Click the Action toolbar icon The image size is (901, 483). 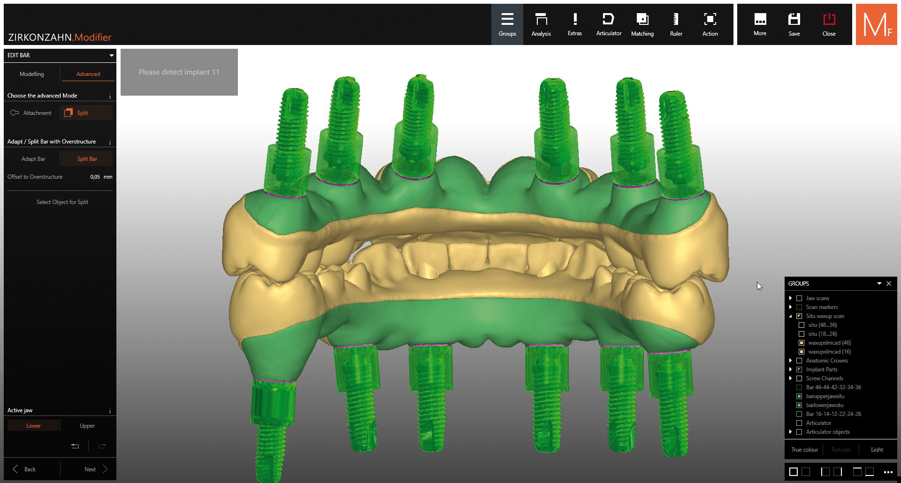pyautogui.click(x=710, y=24)
